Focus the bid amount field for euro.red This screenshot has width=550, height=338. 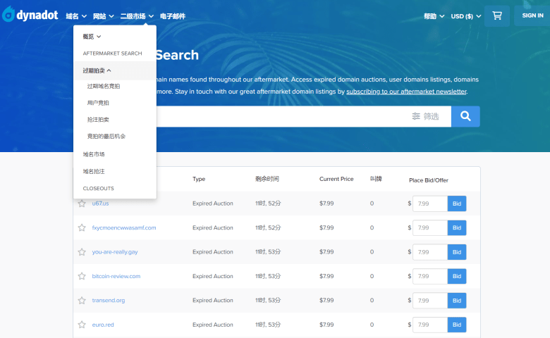tap(430, 325)
